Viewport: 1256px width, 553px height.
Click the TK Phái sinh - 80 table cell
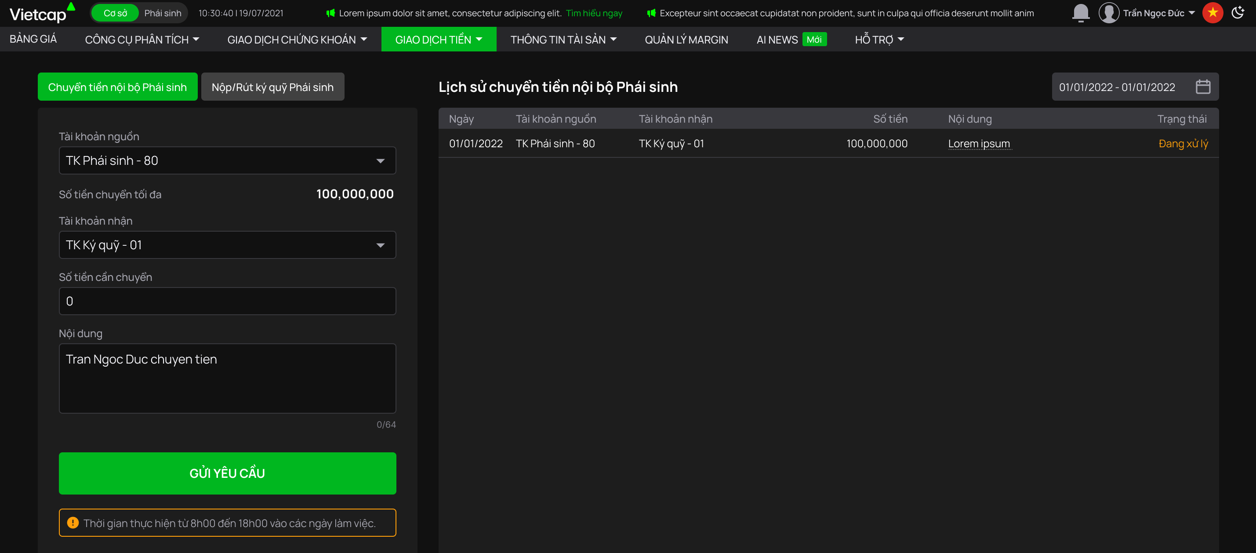click(555, 143)
